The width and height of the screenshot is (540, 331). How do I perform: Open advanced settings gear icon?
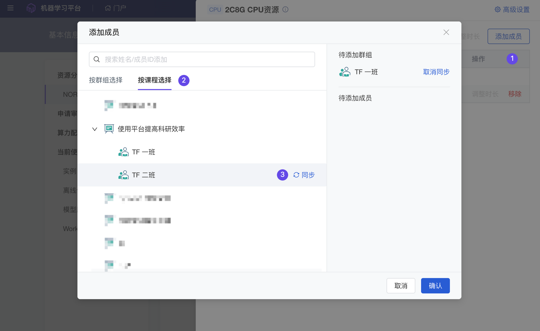pyautogui.click(x=497, y=9)
